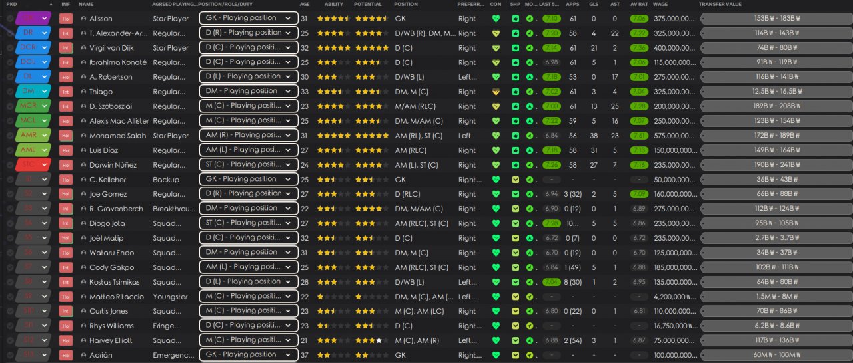This screenshot has height=363, width=853.
Task: Open Diogo Jota's ST (C) role dropdown
Action: (249, 223)
